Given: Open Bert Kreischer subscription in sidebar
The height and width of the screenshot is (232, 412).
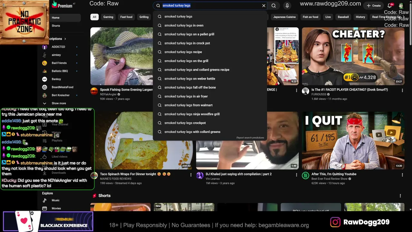Looking at the screenshot, I should coord(60,95).
